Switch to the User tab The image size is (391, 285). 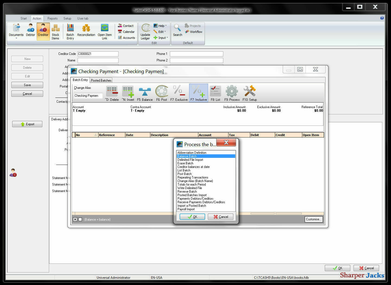[83, 18]
